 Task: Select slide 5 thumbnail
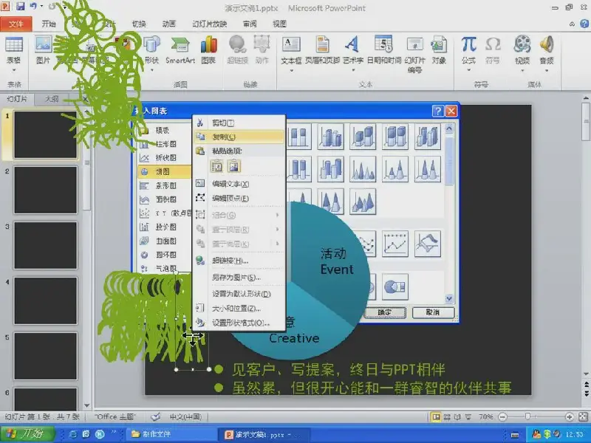point(46,356)
